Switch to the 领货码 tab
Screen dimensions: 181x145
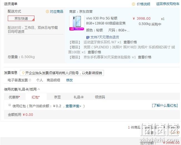tap(100, 97)
